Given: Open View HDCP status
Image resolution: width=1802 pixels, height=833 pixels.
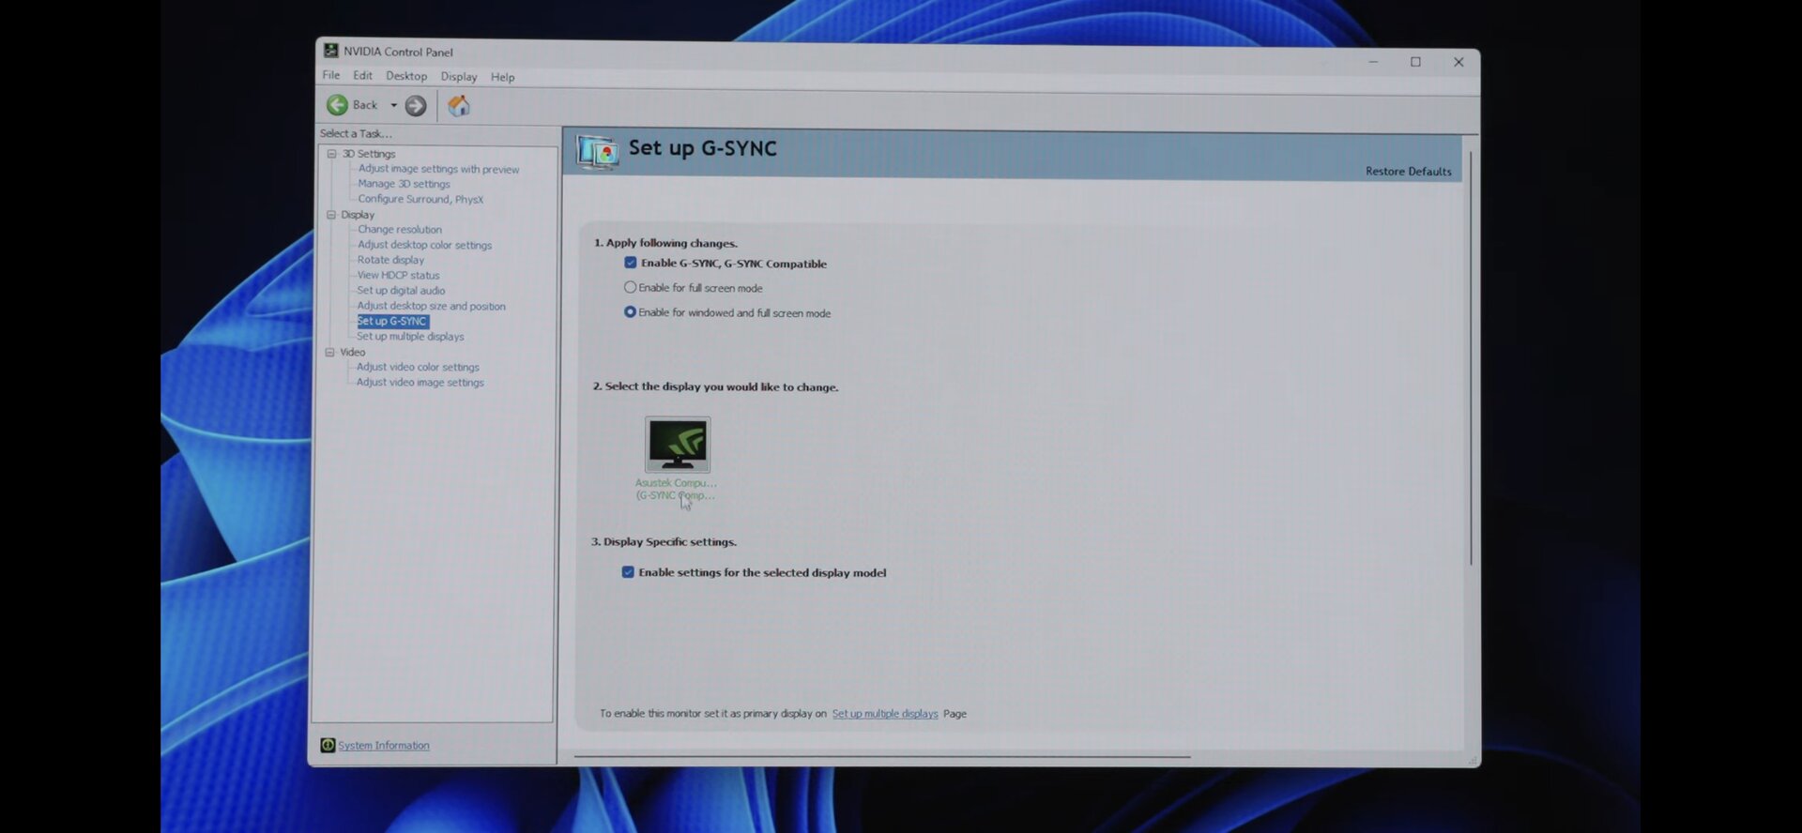Looking at the screenshot, I should (398, 276).
